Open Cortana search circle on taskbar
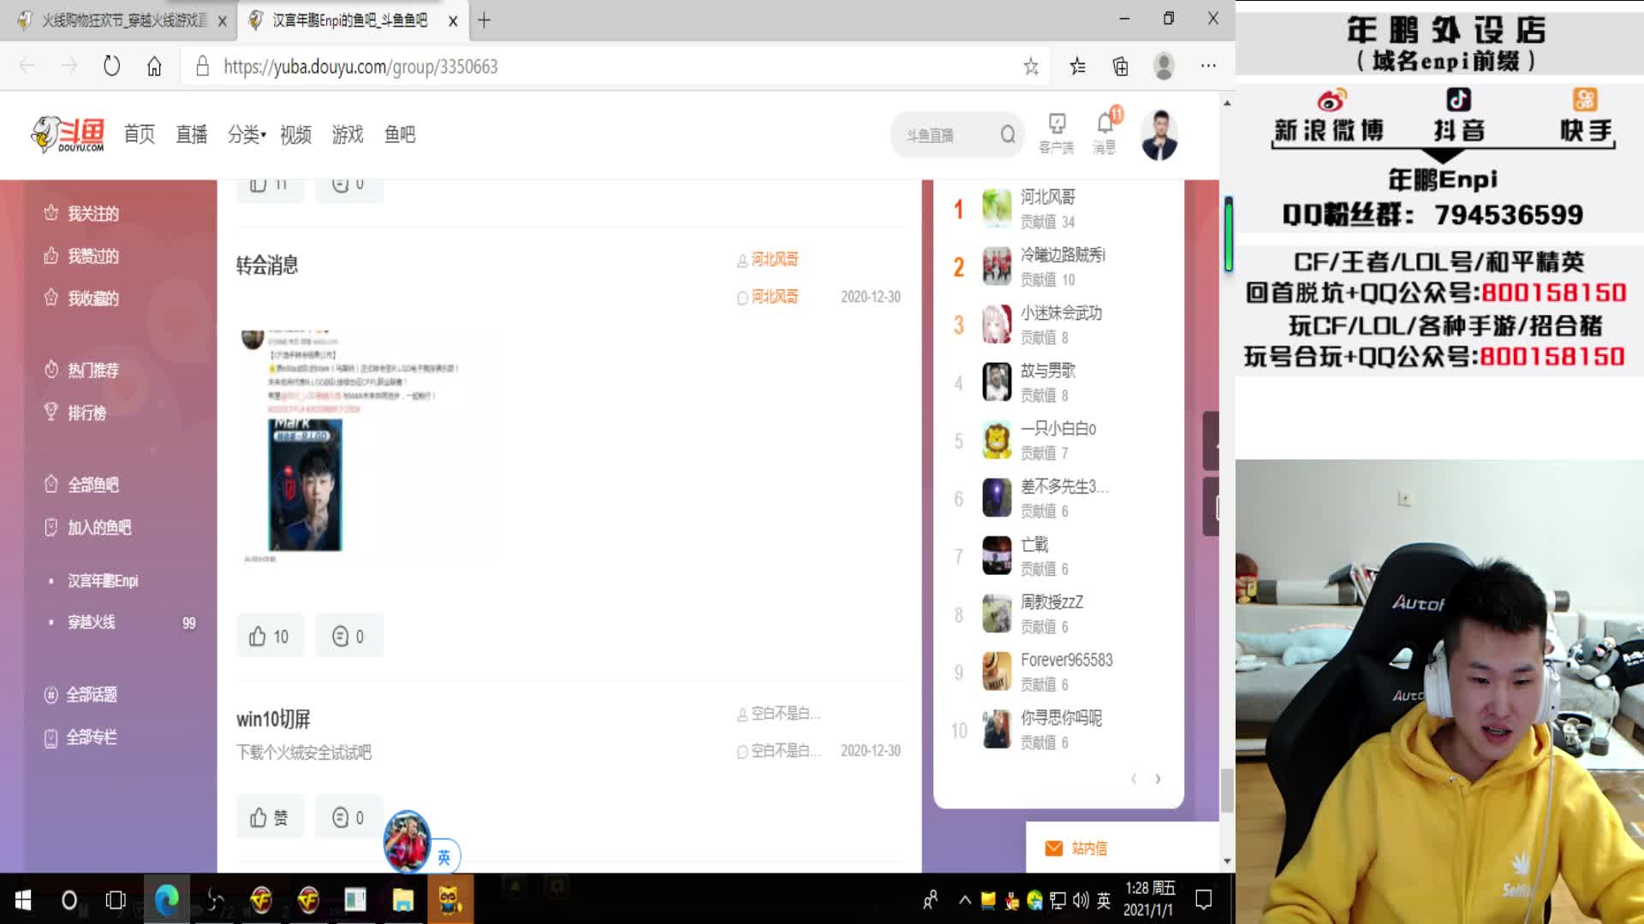The width and height of the screenshot is (1644, 924). click(x=69, y=899)
